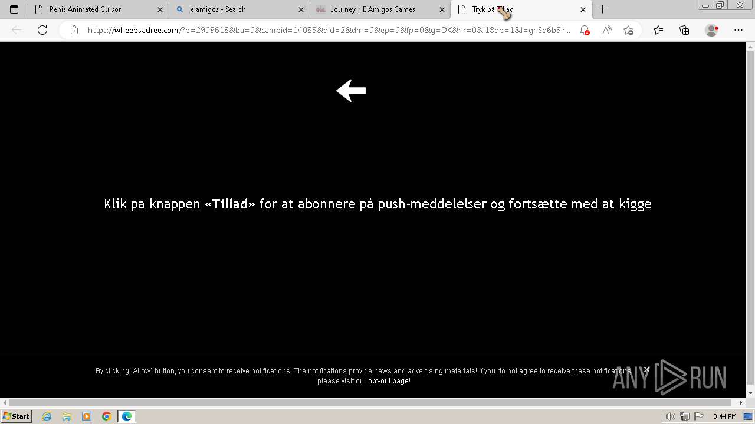The width and height of the screenshot is (755, 424).
Task: Dismiss the notification consent banner
Action: coord(647,369)
